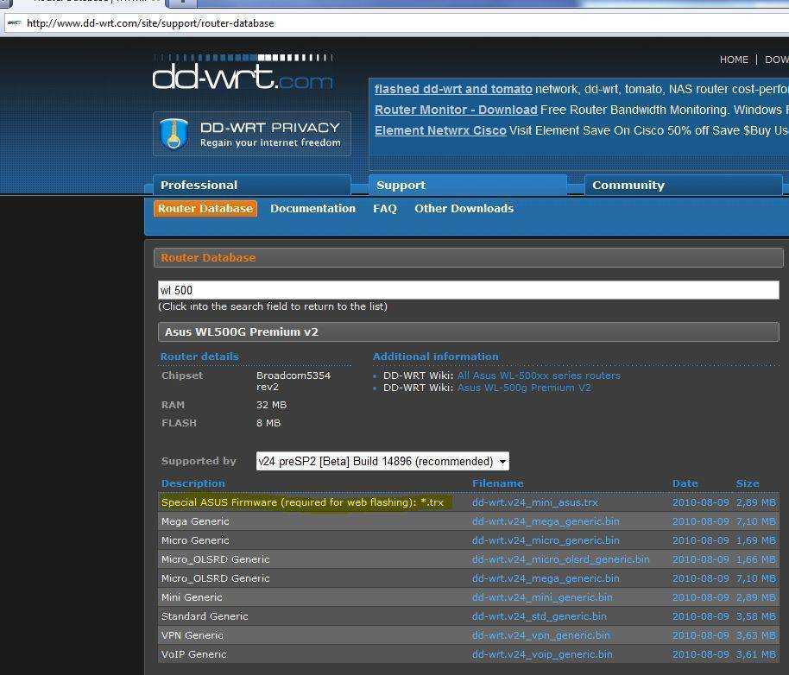Click the 'Mega Generic' description cell
Viewport: 789px width, 675px height.
195,521
